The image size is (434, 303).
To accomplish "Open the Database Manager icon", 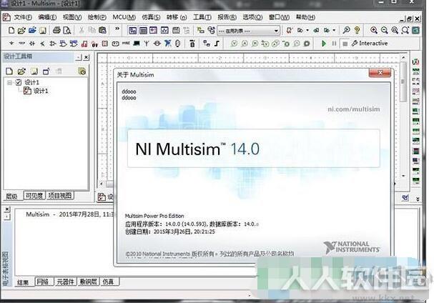I will 211,30.
